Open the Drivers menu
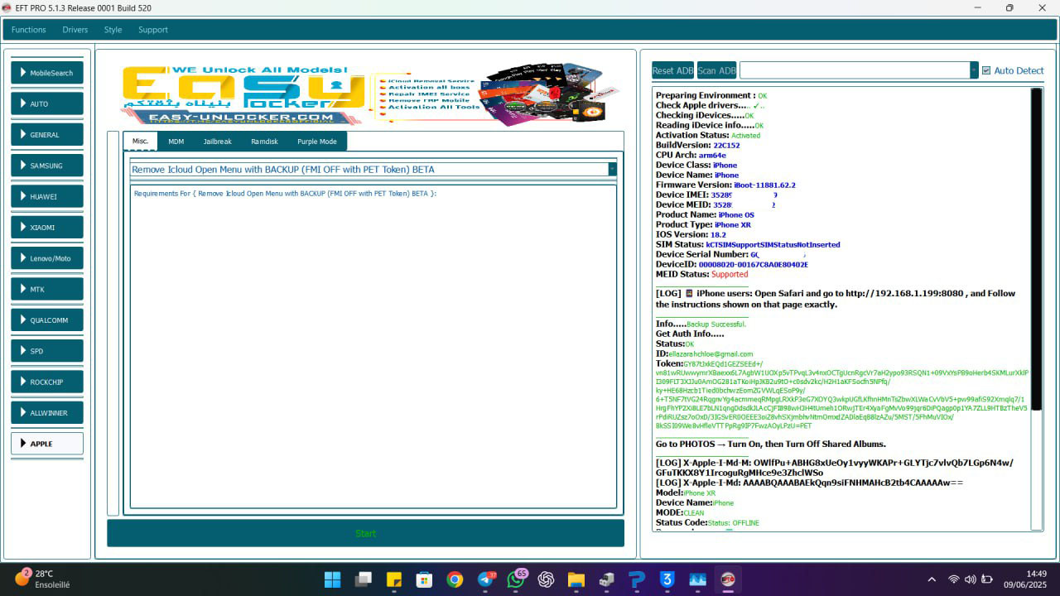 (75, 30)
